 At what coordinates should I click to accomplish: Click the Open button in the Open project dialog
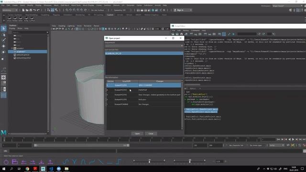[137, 134]
